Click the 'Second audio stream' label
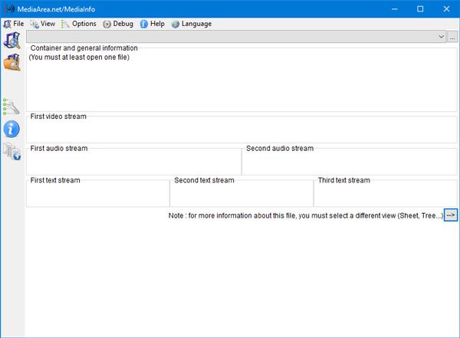Image resolution: width=460 pixels, height=338 pixels. pyautogui.click(x=280, y=149)
